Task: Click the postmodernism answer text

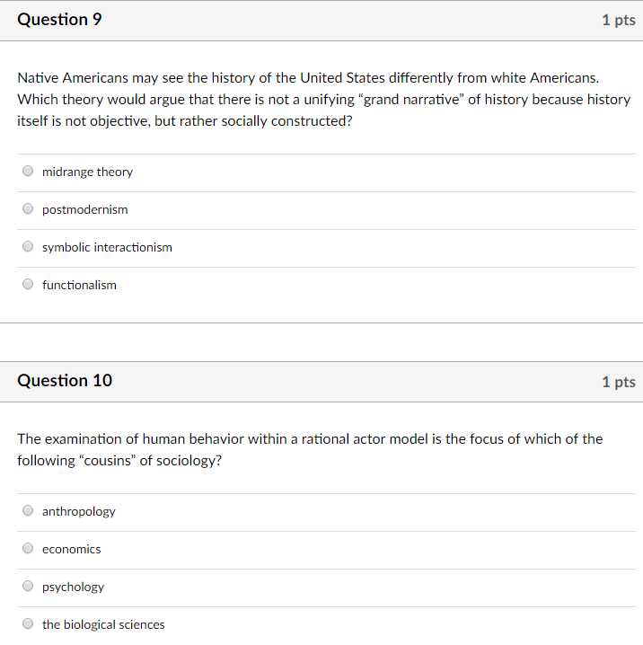Action: point(85,210)
